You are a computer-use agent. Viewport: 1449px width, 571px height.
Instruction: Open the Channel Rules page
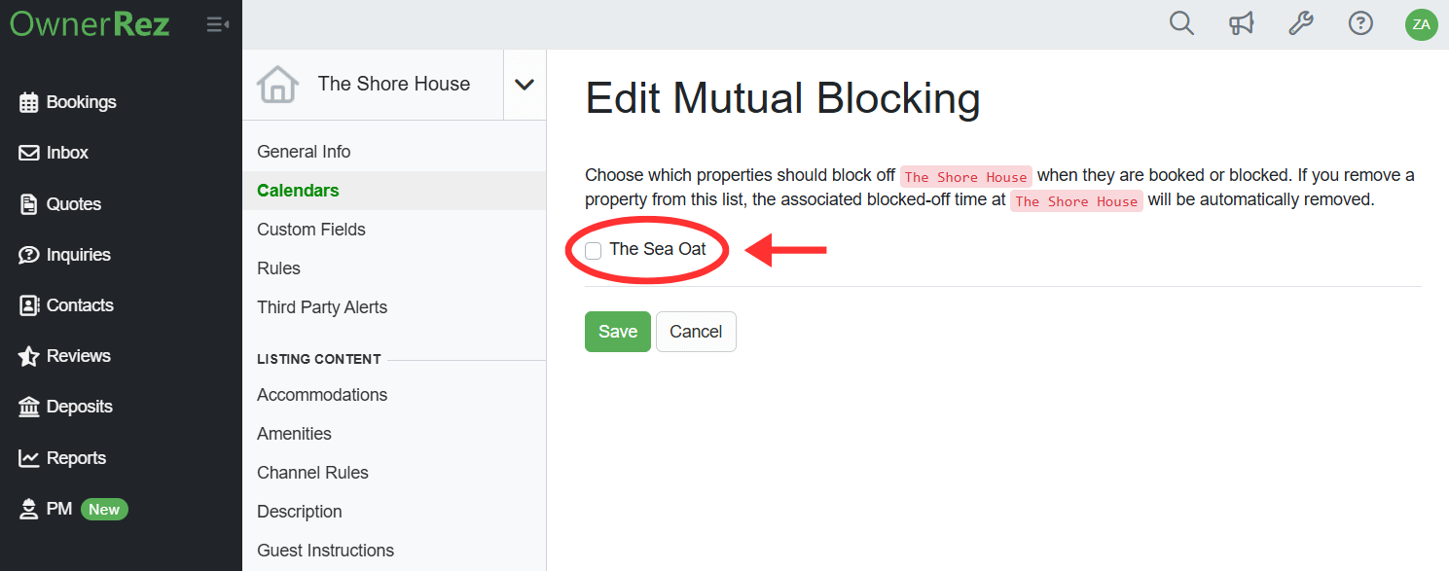(x=312, y=473)
